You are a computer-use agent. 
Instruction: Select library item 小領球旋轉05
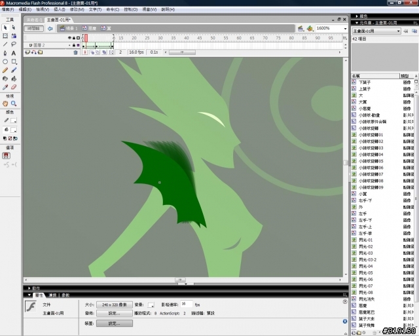371,161
